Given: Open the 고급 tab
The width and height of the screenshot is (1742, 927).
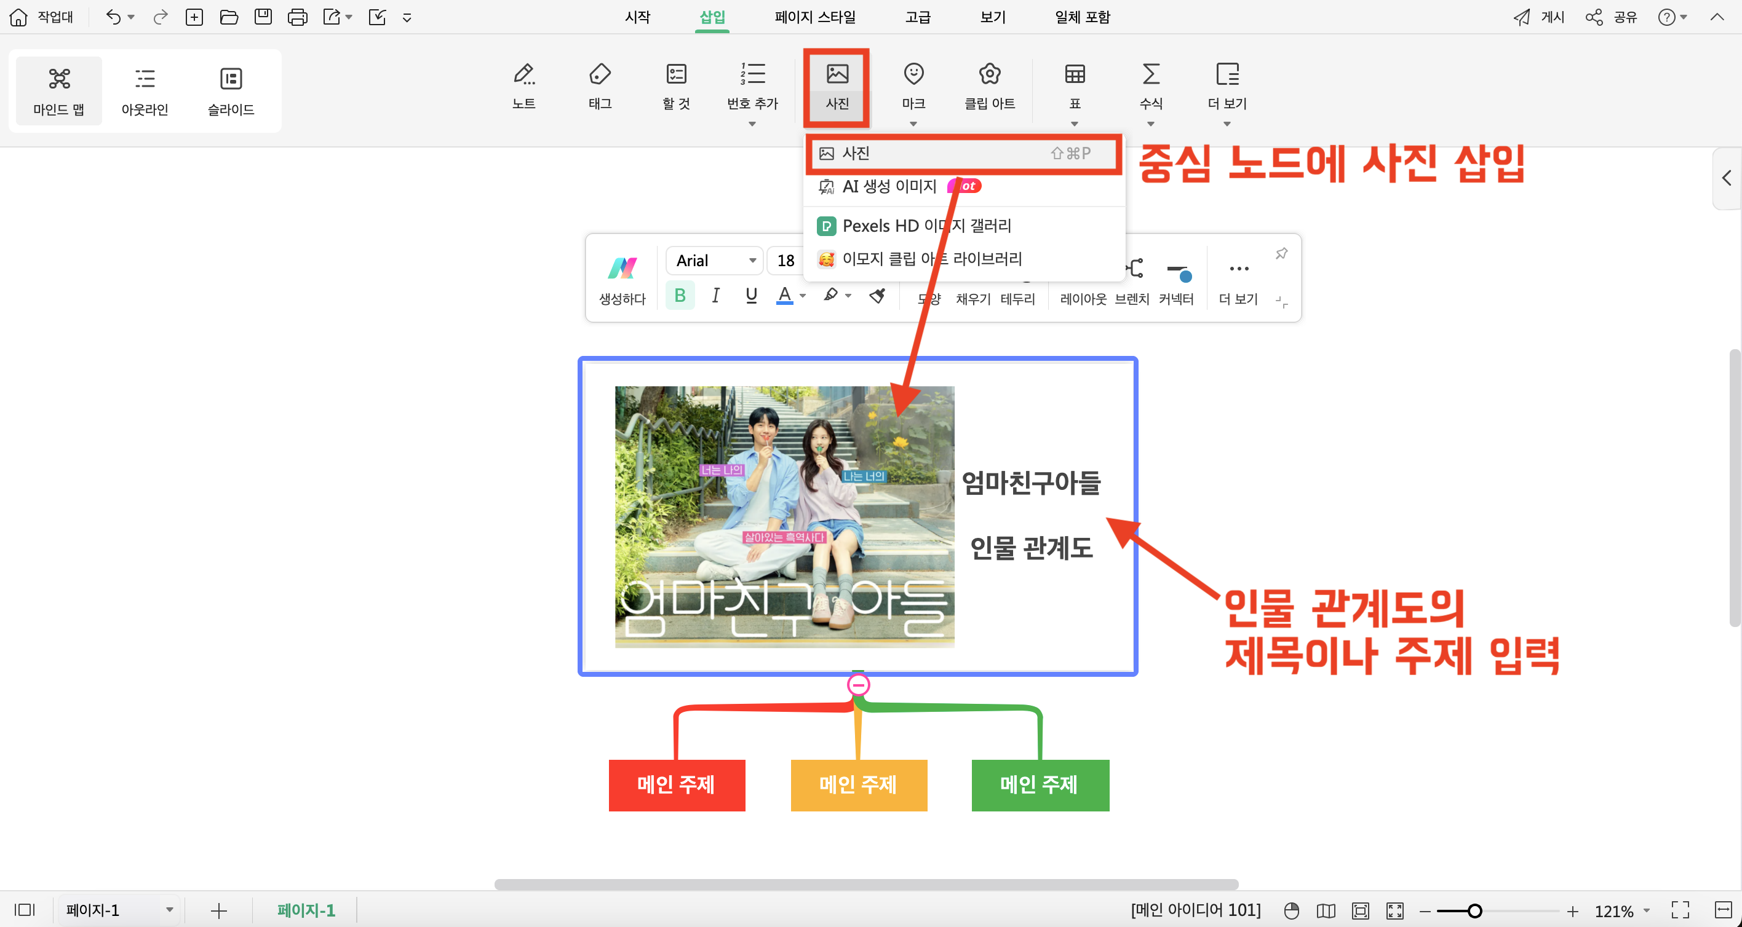Looking at the screenshot, I should tap(918, 17).
